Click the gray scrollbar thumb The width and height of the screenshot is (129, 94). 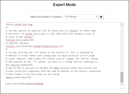[x=122, y=77]
